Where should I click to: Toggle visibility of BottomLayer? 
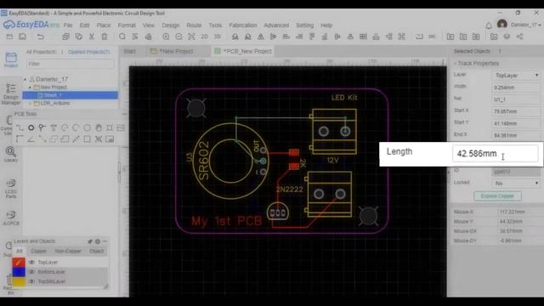point(32,272)
